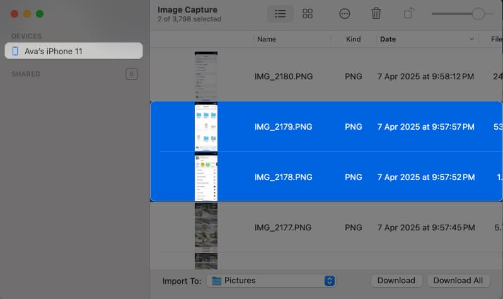Select IMG_2177.PNG file name
This screenshot has width=503, height=299.
pyautogui.click(x=283, y=227)
